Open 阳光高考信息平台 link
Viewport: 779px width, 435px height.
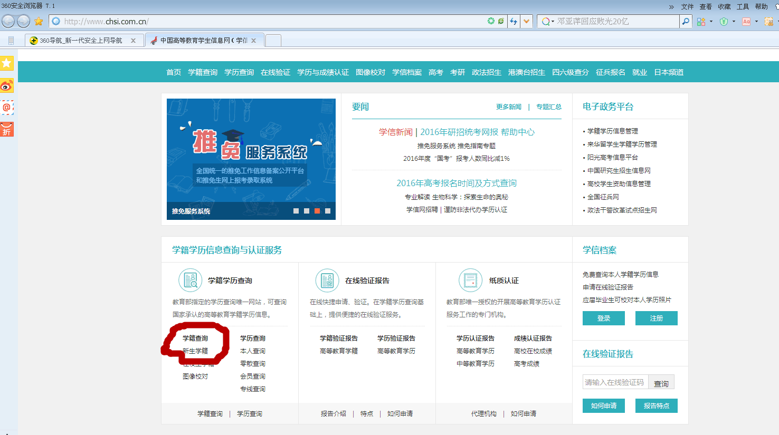click(613, 157)
